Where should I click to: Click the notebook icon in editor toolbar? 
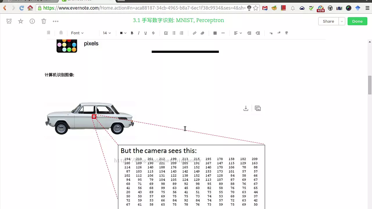[x=49, y=33]
